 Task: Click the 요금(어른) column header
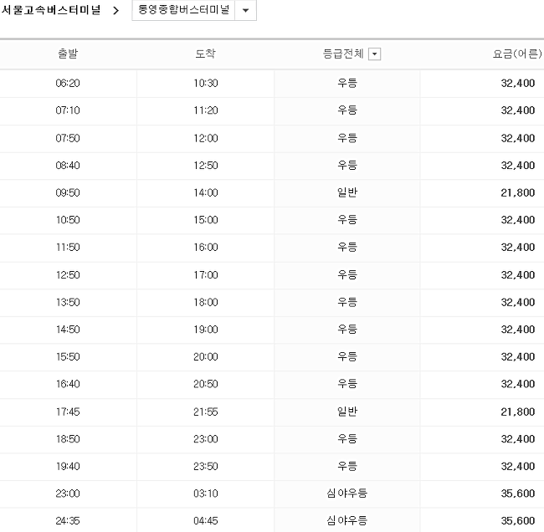pyautogui.click(x=517, y=54)
